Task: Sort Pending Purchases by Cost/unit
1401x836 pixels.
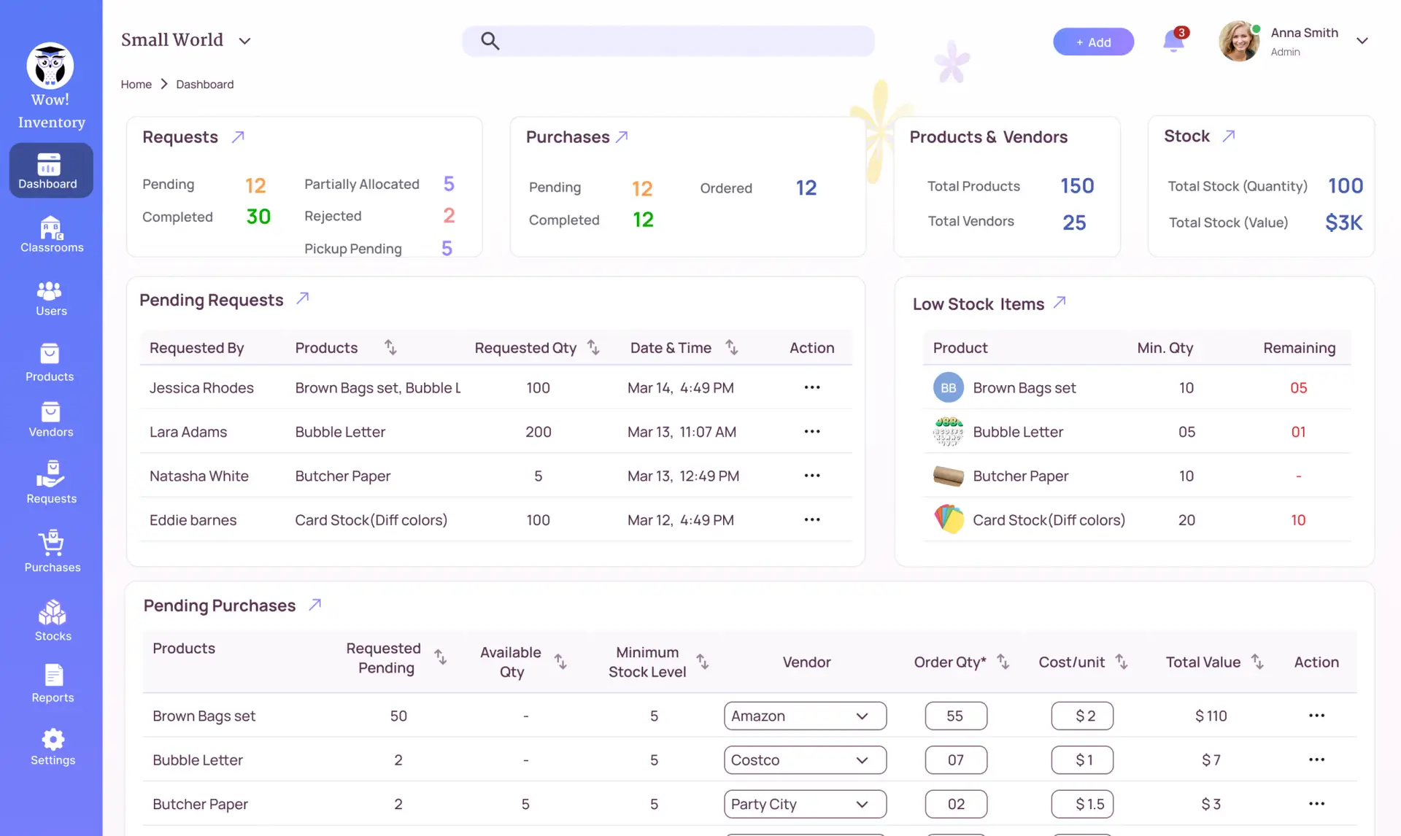Action: click(x=1122, y=662)
